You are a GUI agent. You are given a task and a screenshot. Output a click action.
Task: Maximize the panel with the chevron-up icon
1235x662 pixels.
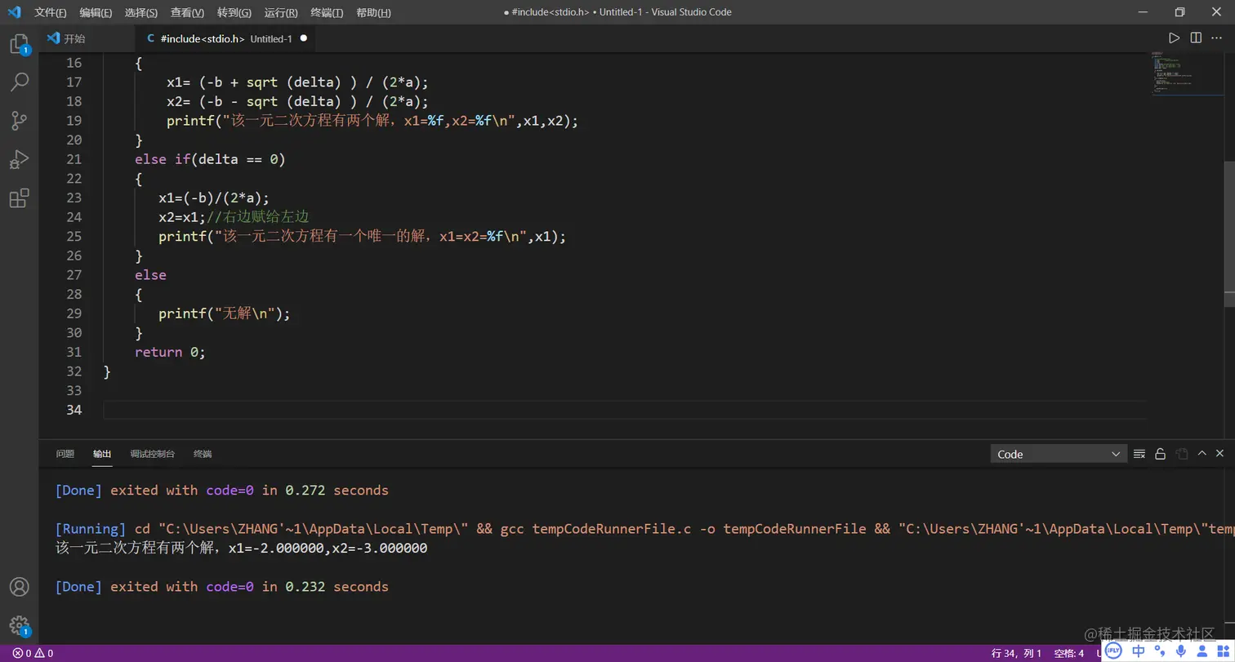click(1202, 453)
